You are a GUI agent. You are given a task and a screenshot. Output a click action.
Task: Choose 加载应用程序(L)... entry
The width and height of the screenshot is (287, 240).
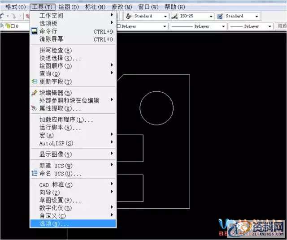click(x=73, y=120)
